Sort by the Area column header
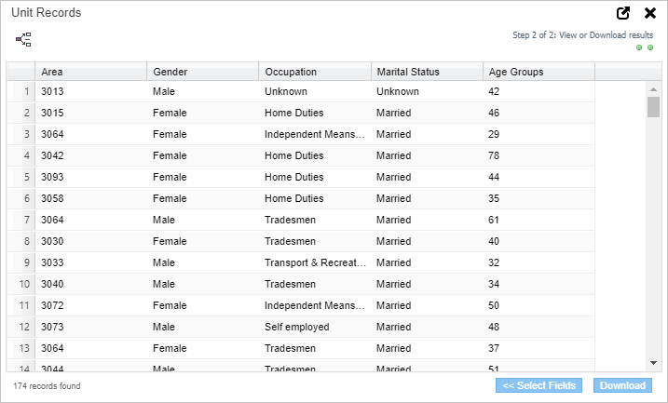668x403 pixels. (x=90, y=72)
